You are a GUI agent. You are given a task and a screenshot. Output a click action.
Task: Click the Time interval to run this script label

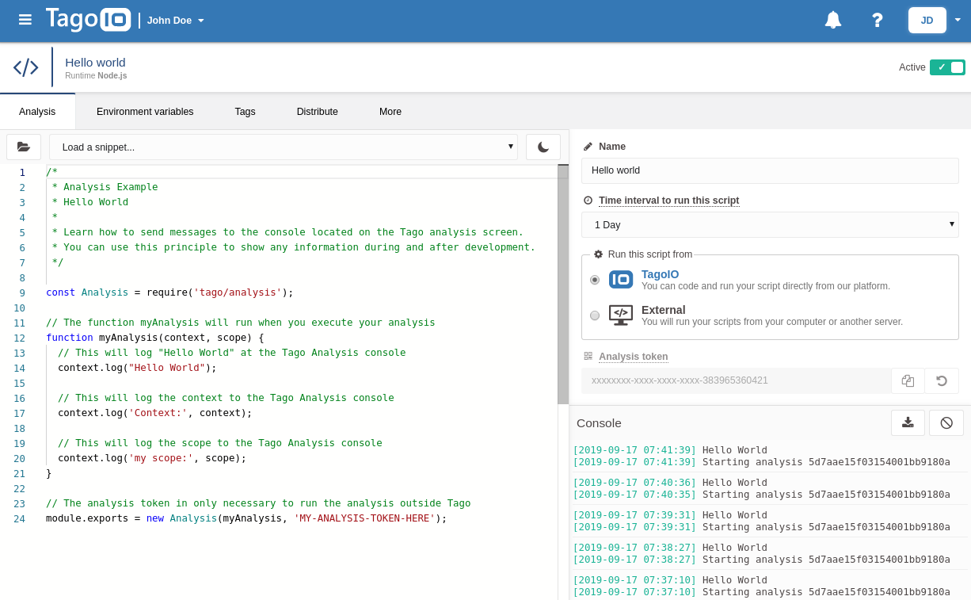(x=669, y=201)
